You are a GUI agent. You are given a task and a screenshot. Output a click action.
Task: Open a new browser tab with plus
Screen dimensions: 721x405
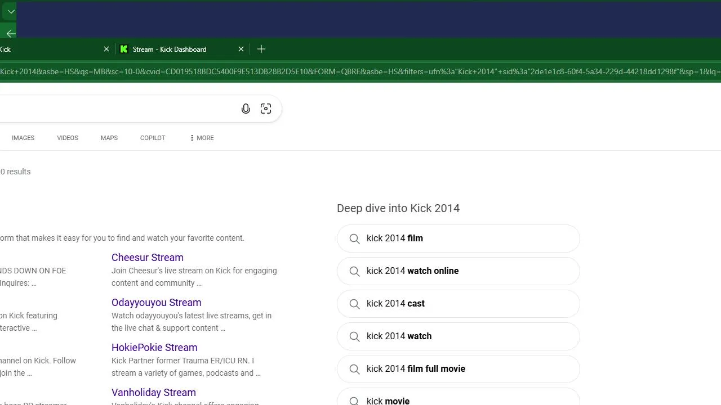(261, 49)
